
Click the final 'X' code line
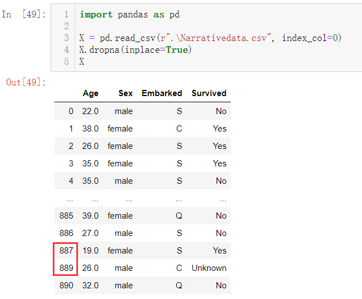click(x=82, y=61)
